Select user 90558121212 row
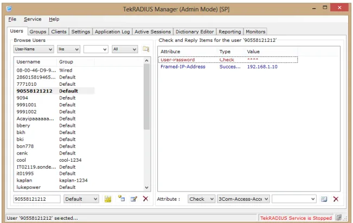This screenshot has height=223, width=353. [x=54, y=91]
